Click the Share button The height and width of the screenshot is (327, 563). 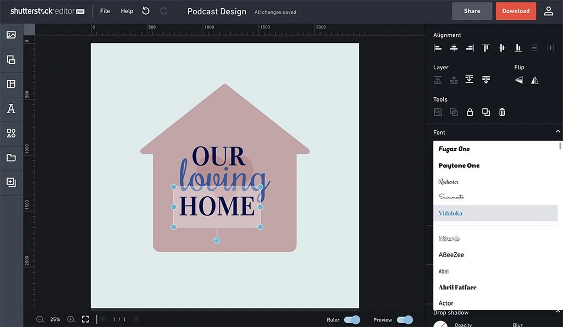471,10
